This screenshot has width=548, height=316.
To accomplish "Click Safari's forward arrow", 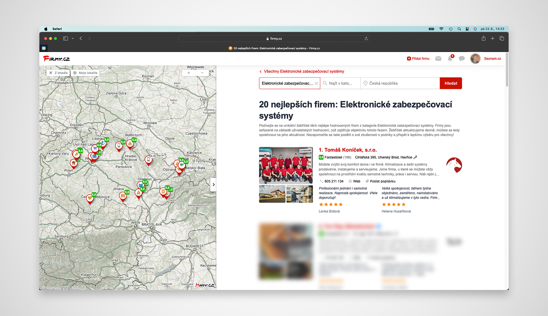I will pos(89,39).
